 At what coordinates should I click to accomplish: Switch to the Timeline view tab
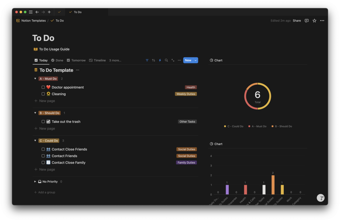[97, 60]
